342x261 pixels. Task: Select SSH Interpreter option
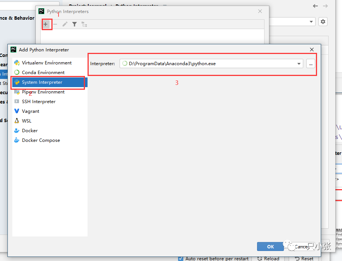point(50,102)
